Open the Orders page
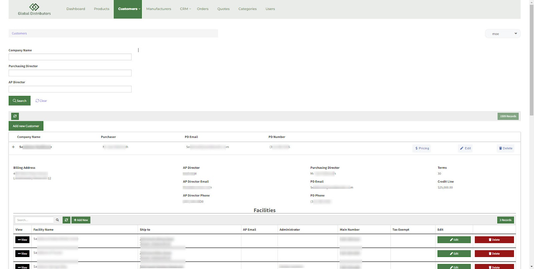Screen dimensions: 534x269 [203, 9]
